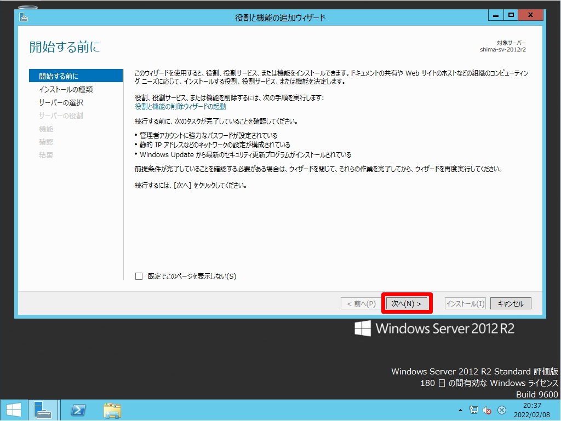561x421 pixels.
Task: Close the wizard with the red X
Action: click(530, 15)
